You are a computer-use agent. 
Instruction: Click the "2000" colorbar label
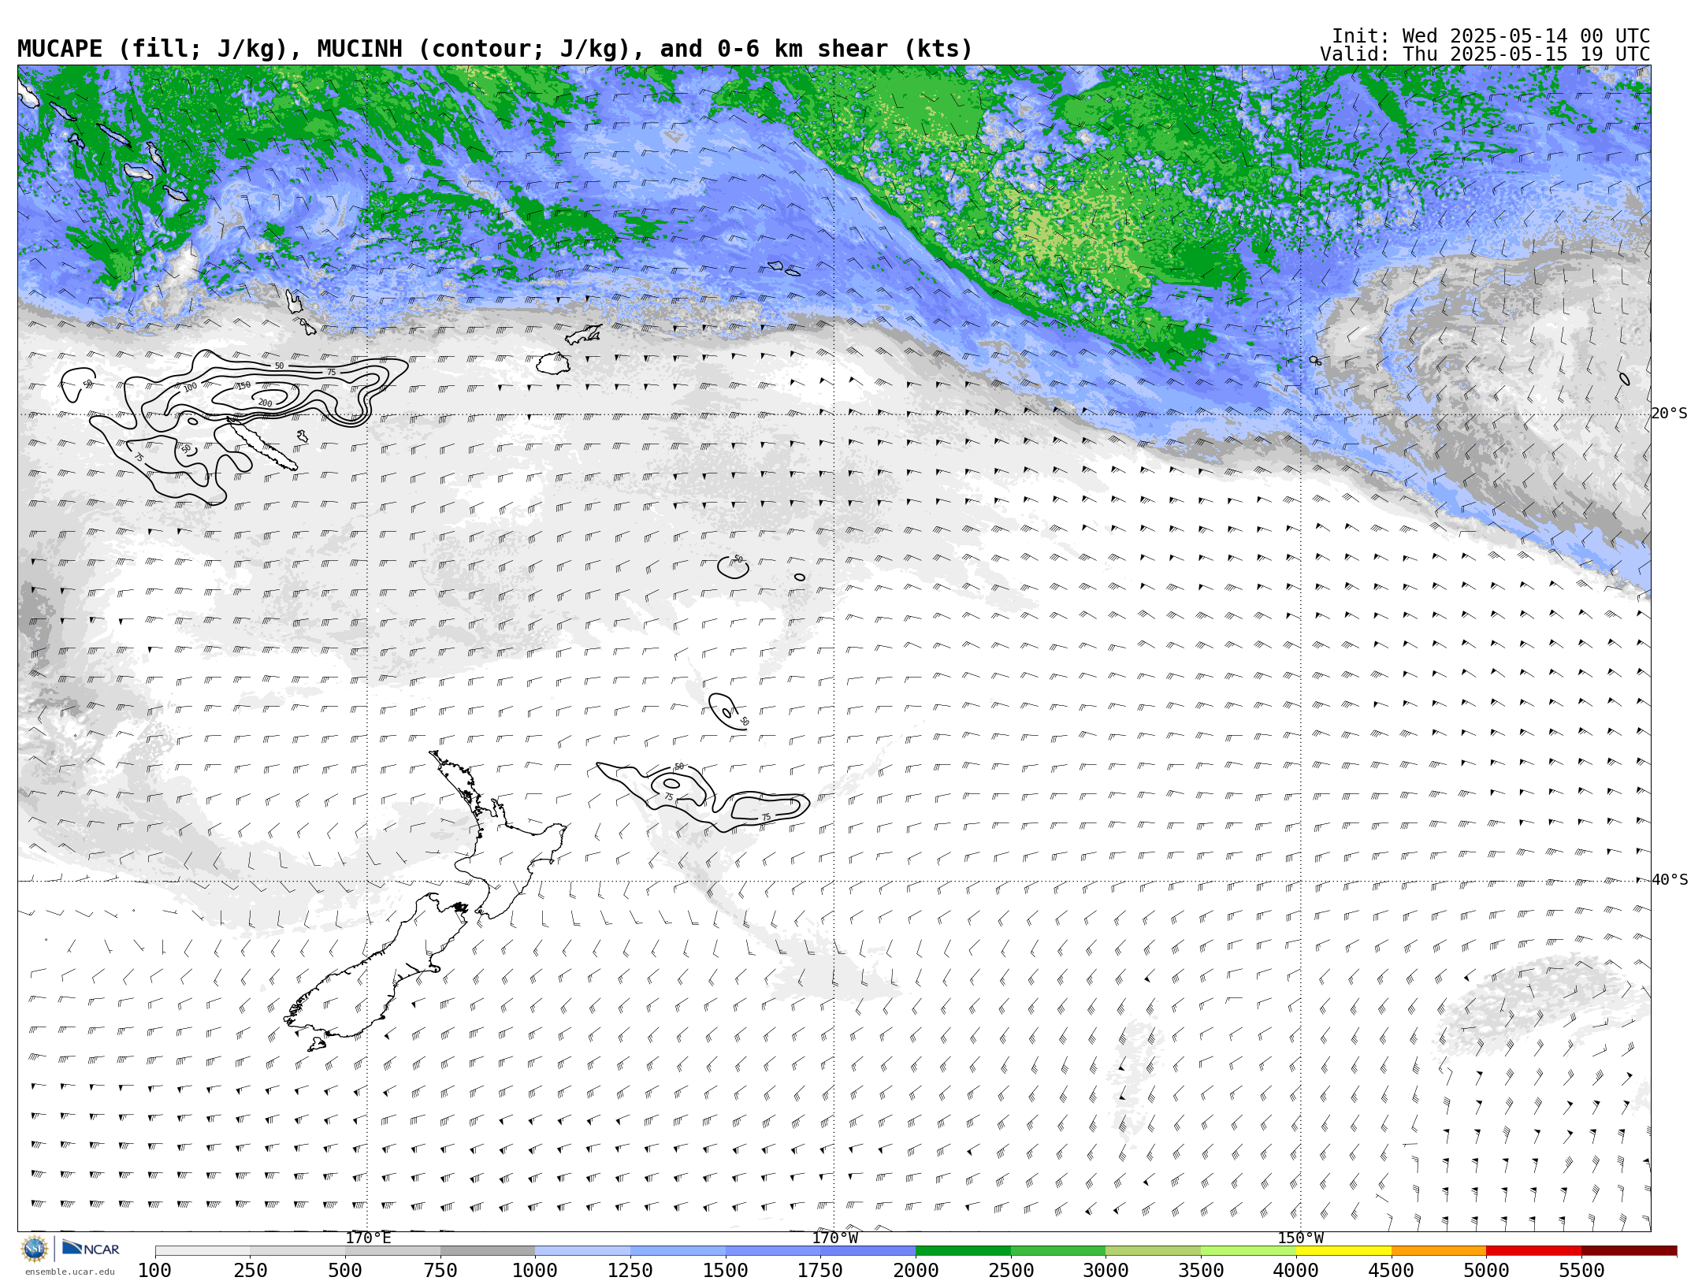click(916, 1271)
